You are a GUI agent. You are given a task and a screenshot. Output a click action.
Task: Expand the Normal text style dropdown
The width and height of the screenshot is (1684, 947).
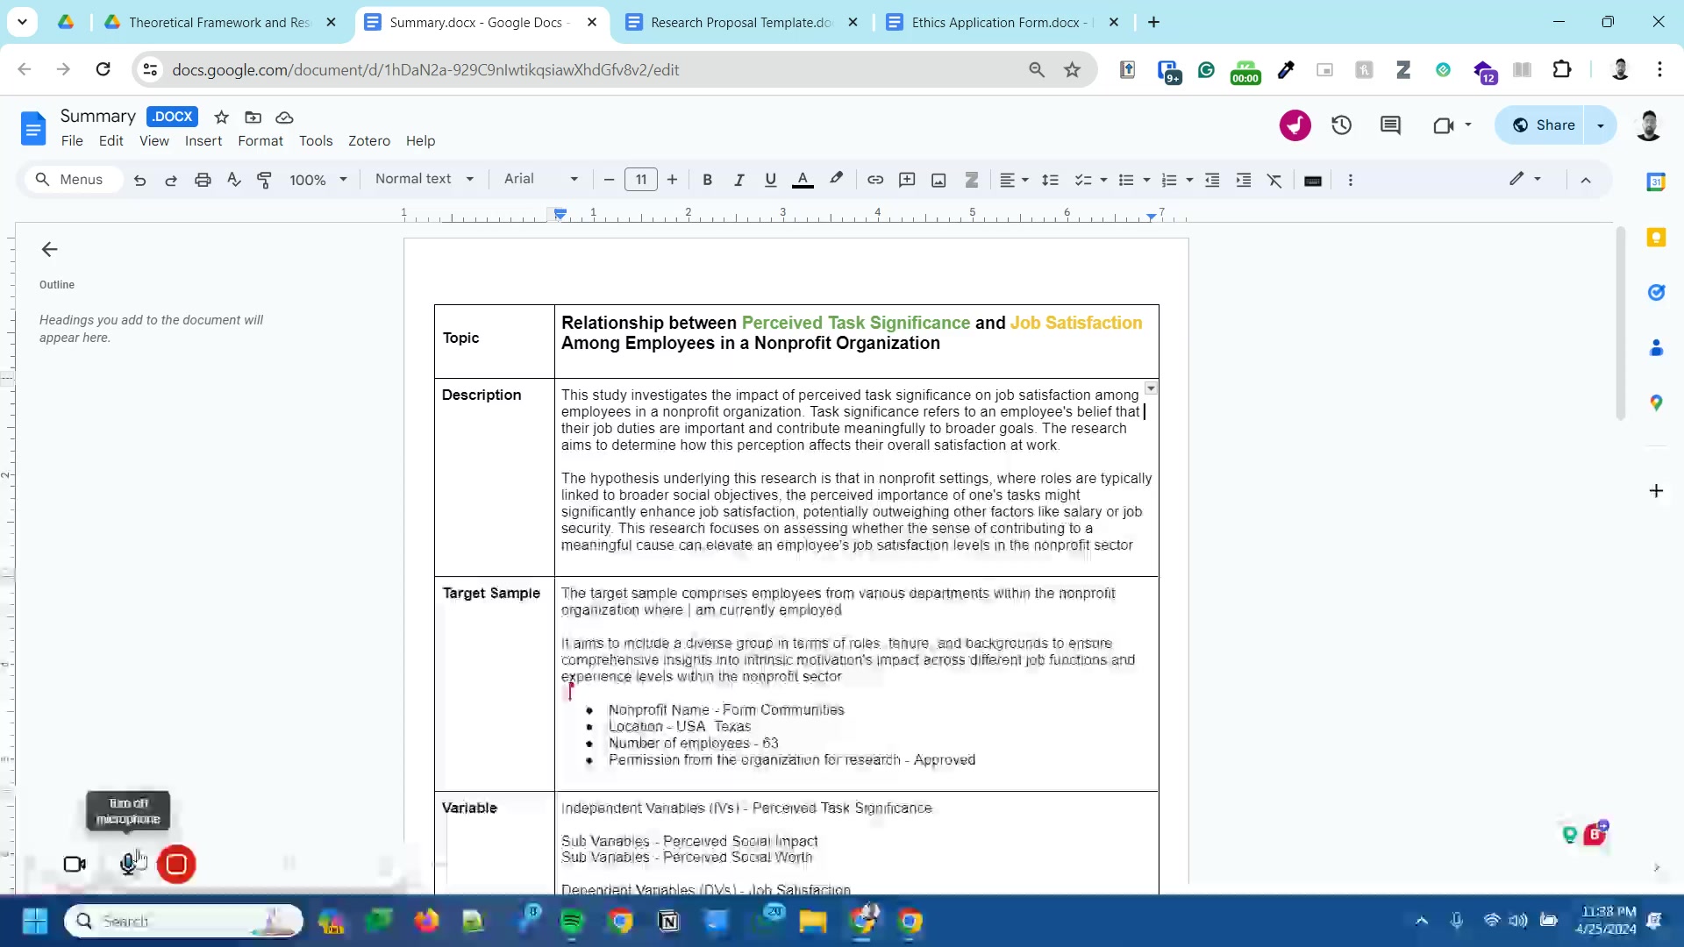coord(424,179)
